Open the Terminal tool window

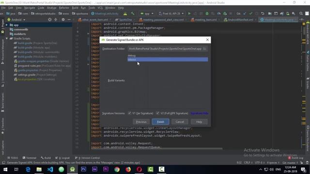click(29, 158)
